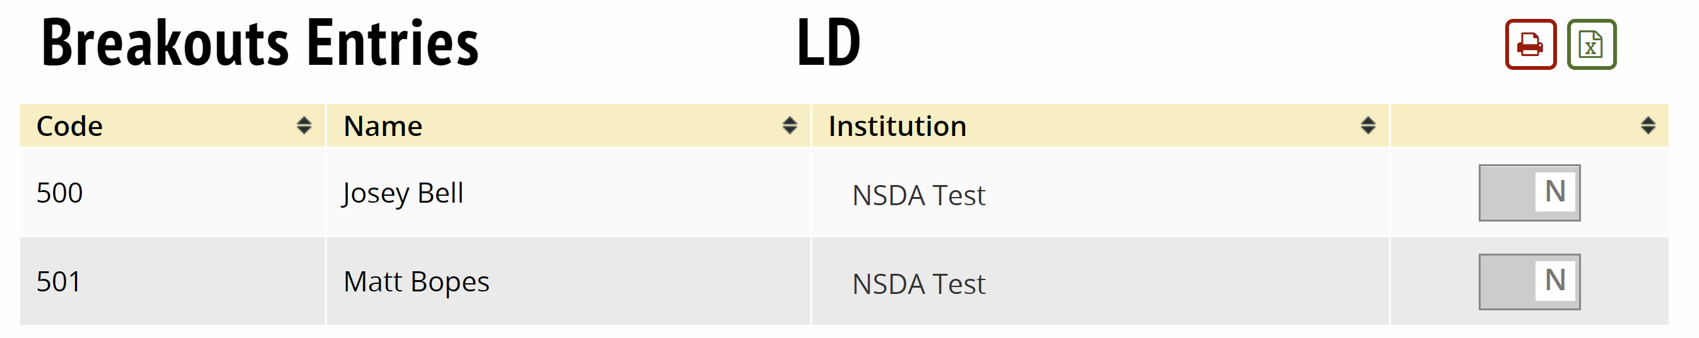Image resolution: width=1699 pixels, height=338 pixels.
Task: Click the Institution column sort arrows
Action: click(x=1368, y=125)
